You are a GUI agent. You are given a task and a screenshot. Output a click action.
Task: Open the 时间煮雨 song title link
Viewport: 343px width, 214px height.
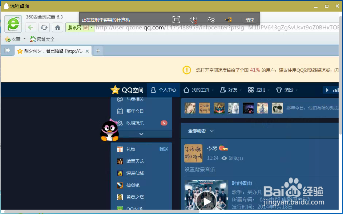tap(242, 183)
